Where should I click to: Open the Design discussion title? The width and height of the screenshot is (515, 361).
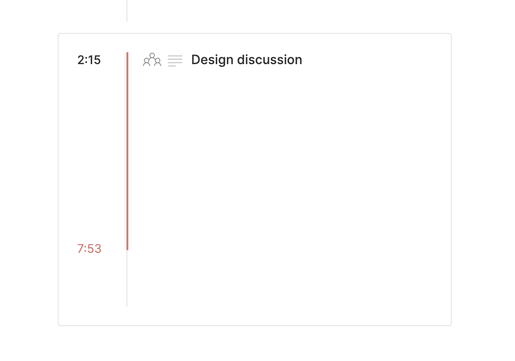coord(247,60)
